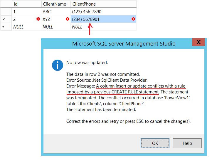Click the cell containing (123) 456-7890
The image size is (212, 161).
pyautogui.click(x=104, y=11)
